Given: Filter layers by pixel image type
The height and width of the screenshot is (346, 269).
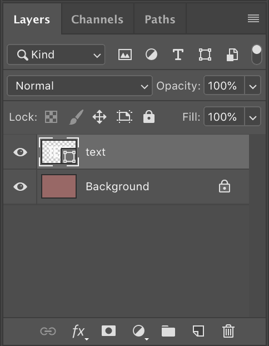Looking at the screenshot, I should 125,55.
